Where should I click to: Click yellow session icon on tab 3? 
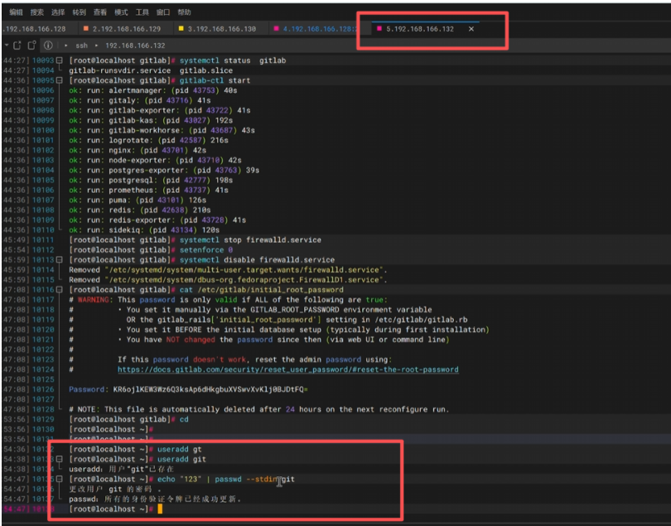pyautogui.click(x=181, y=28)
